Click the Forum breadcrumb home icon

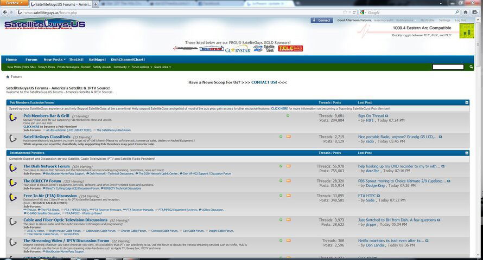click(x=8, y=77)
